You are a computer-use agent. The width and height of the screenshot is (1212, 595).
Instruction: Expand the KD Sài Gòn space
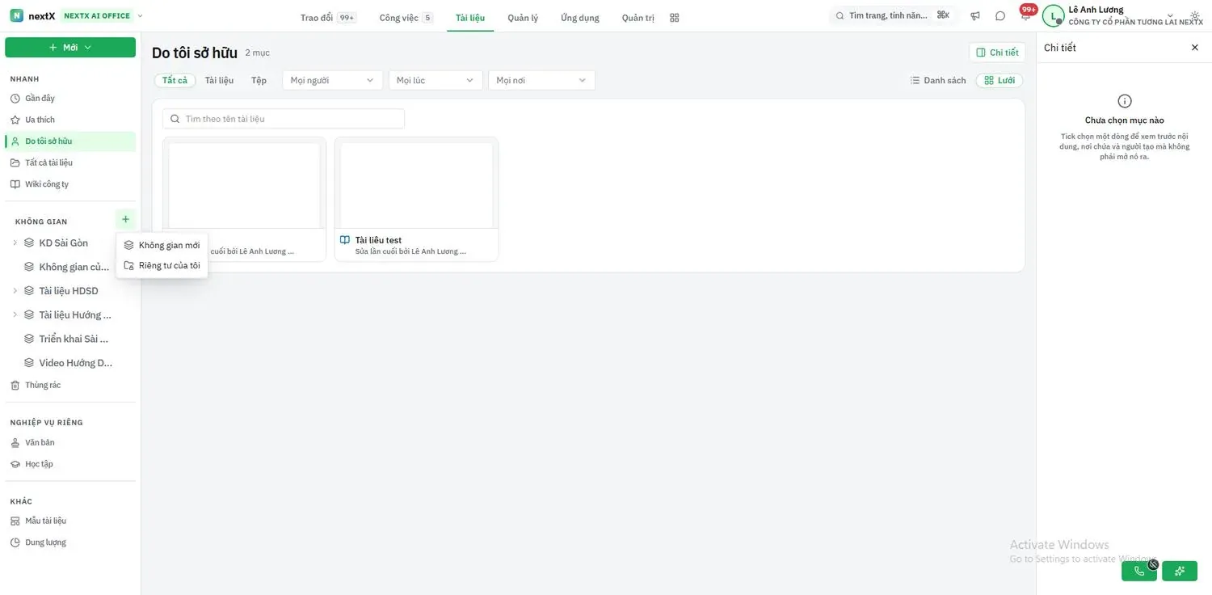[15, 243]
